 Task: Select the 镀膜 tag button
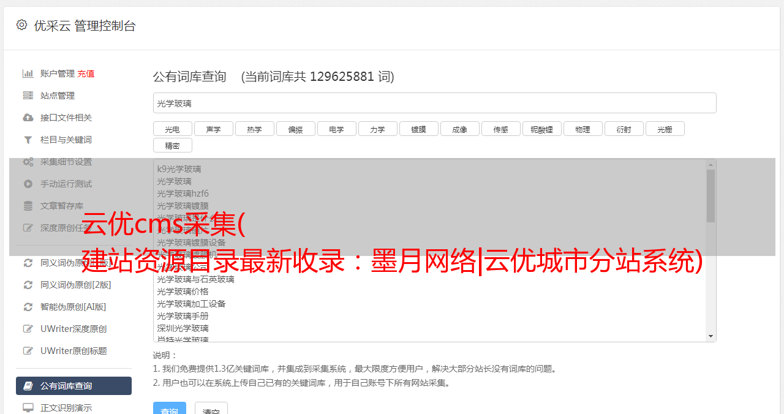pyautogui.click(x=418, y=129)
